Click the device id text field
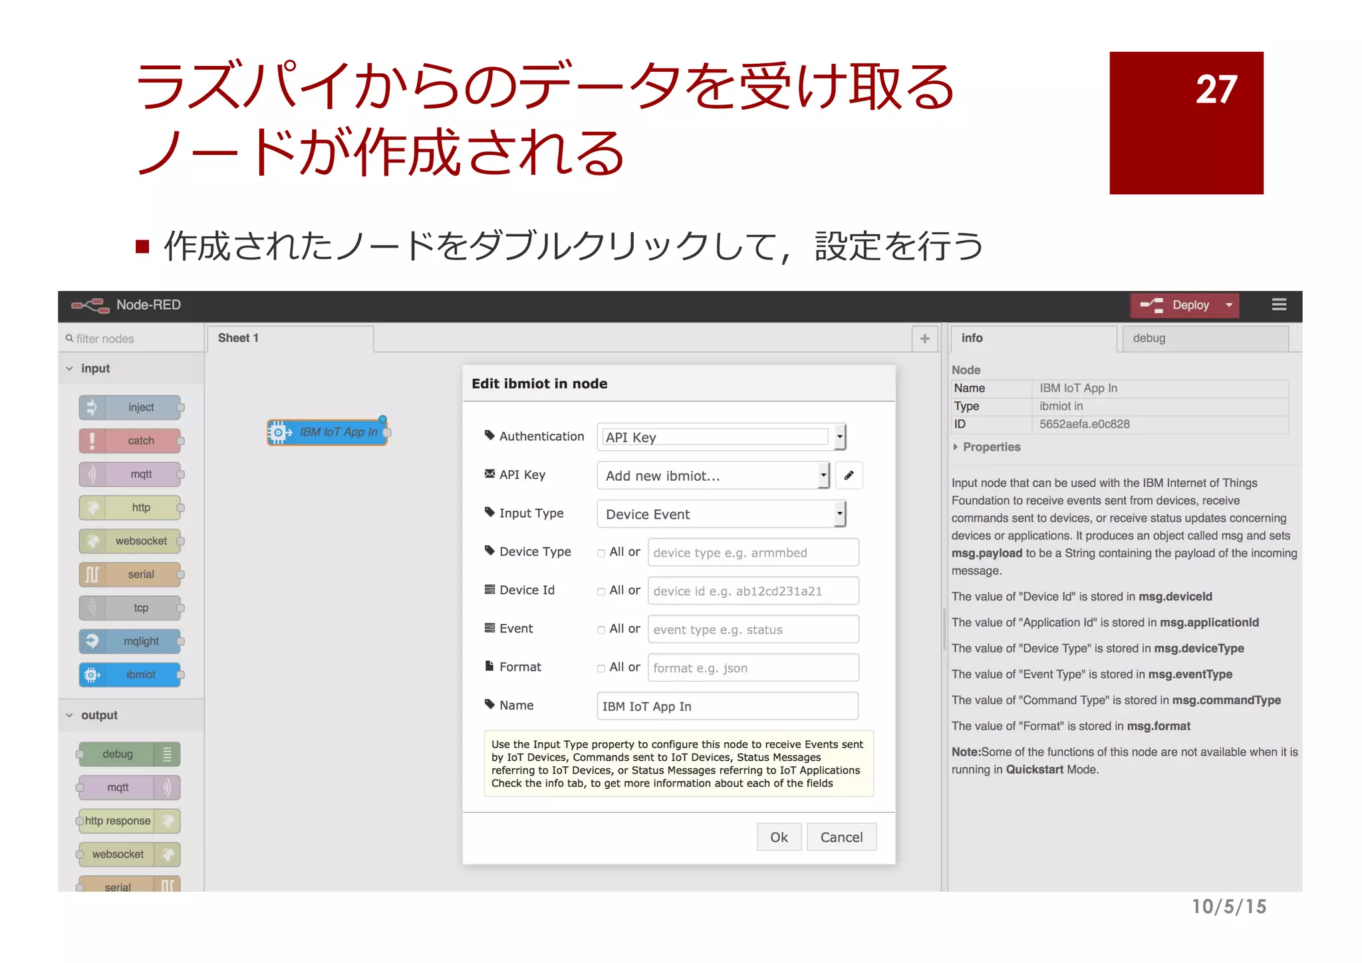The image size is (1362, 963). click(753, 591)
